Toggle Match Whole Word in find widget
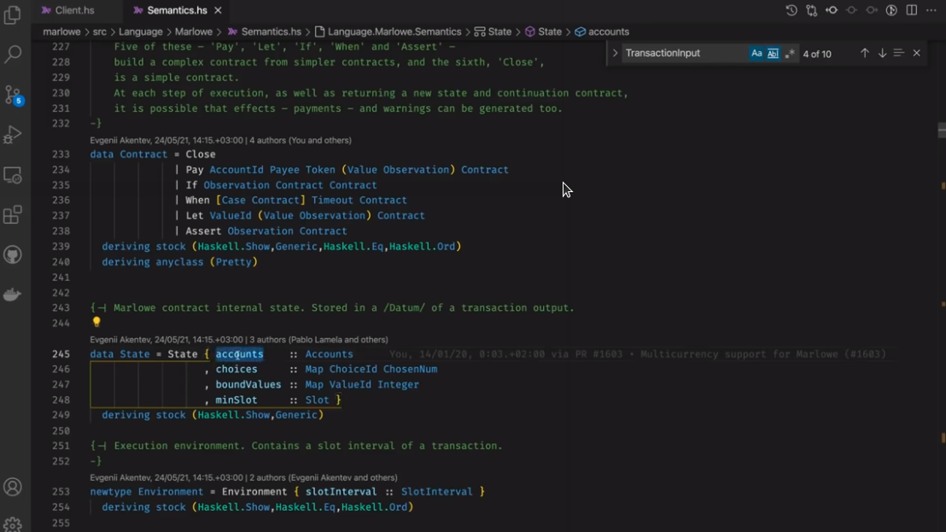946x532 pixels. [x=773, y=54]
